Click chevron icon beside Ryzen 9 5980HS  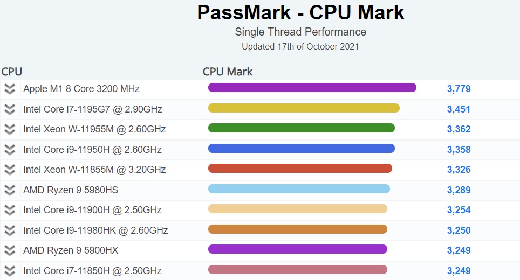pyautogui.click(x=10, y=190)
